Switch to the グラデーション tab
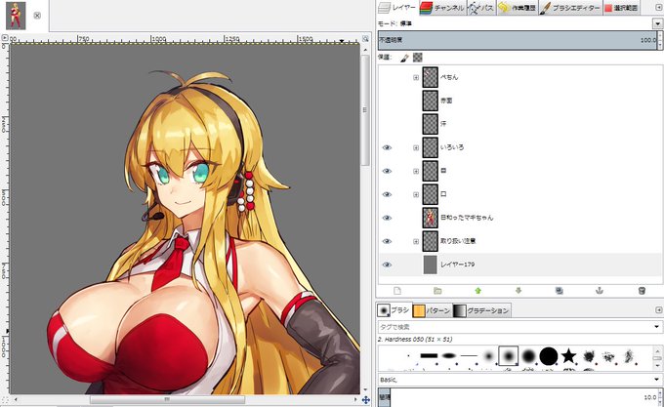Screen dimensions: 664x407 (481, 310)
